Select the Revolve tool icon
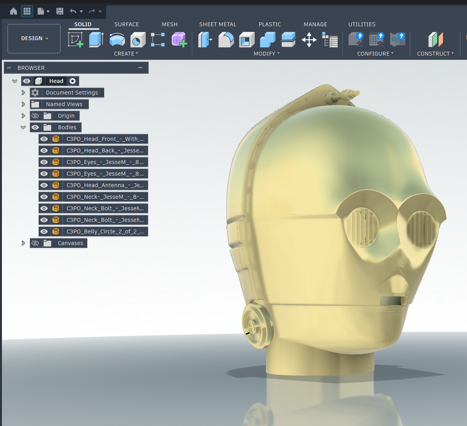The width and height of the screenshot is (467, 426). point(117,39)
